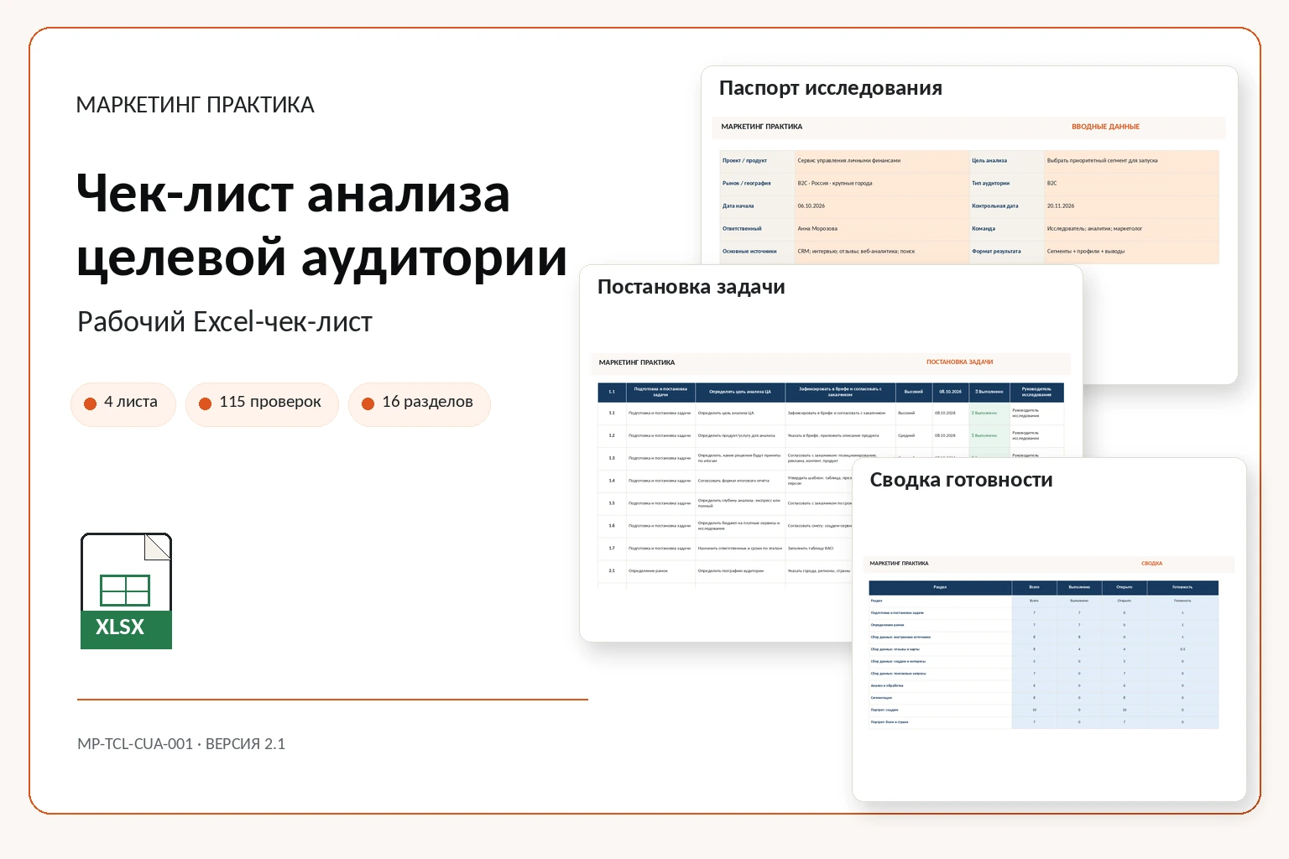Click the '4 листа' badge
Screen dimensions: 1289x859
tap(123, 403)
